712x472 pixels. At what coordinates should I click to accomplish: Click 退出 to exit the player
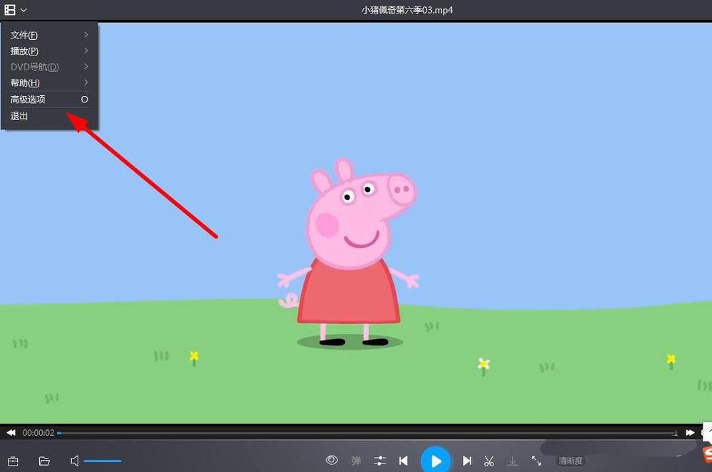click(20, 116)
